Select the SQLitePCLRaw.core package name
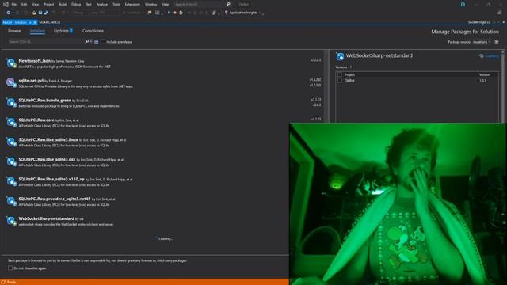This screenshot has height=285, width=507. click(x=36, y=120)
